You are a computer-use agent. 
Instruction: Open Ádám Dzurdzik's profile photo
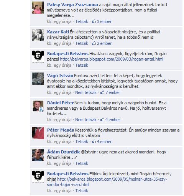pyautogui.click(x=38, y=155)
